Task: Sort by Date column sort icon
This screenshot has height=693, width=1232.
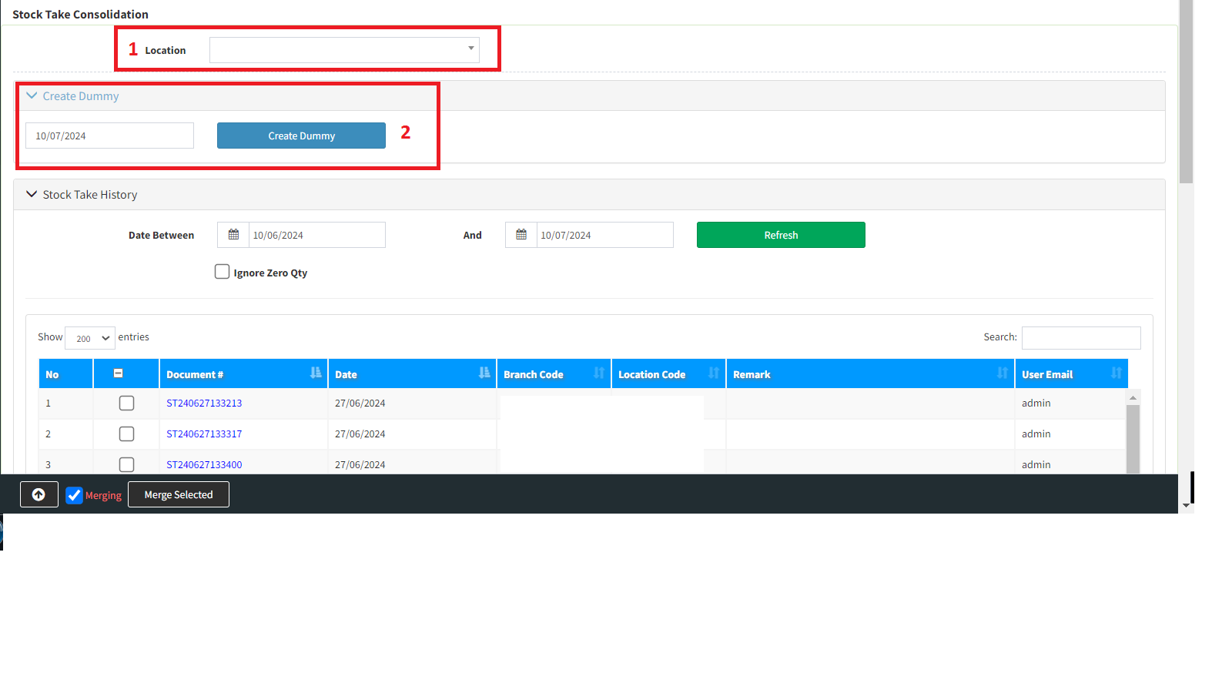Action: (x=484, y=373)
